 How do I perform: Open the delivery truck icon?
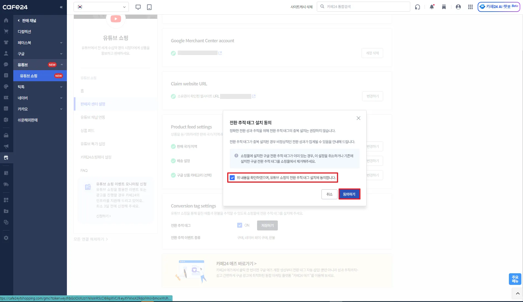tap(6, 184)
